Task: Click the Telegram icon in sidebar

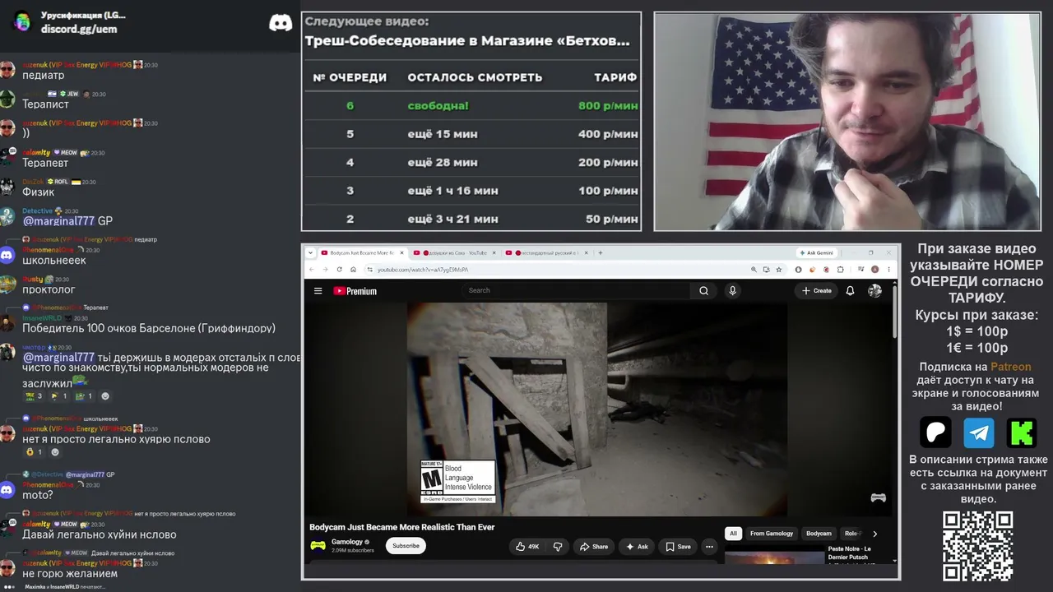Action: (x=979, y=432)
